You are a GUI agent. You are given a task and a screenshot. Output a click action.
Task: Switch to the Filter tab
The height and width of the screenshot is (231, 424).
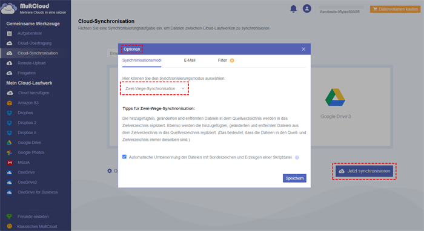[222, 60]
